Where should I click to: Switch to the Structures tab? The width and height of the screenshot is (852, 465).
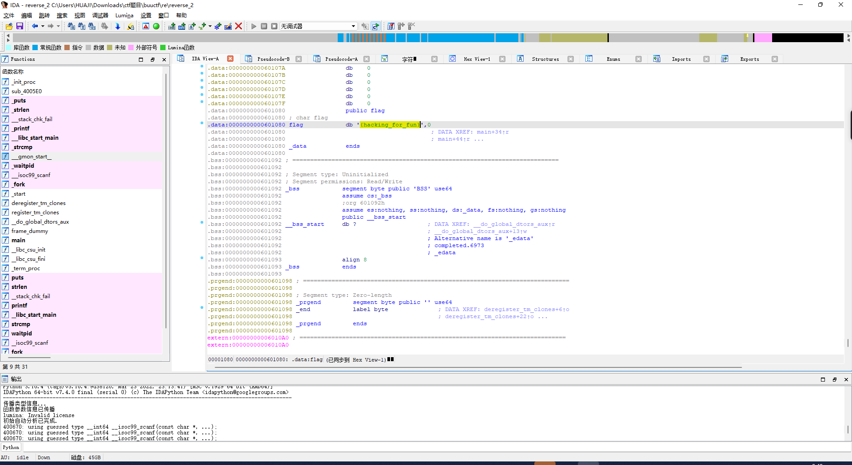545,59
